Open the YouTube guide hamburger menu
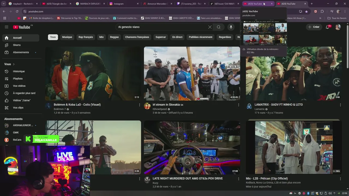 click(x=7, y=27)
